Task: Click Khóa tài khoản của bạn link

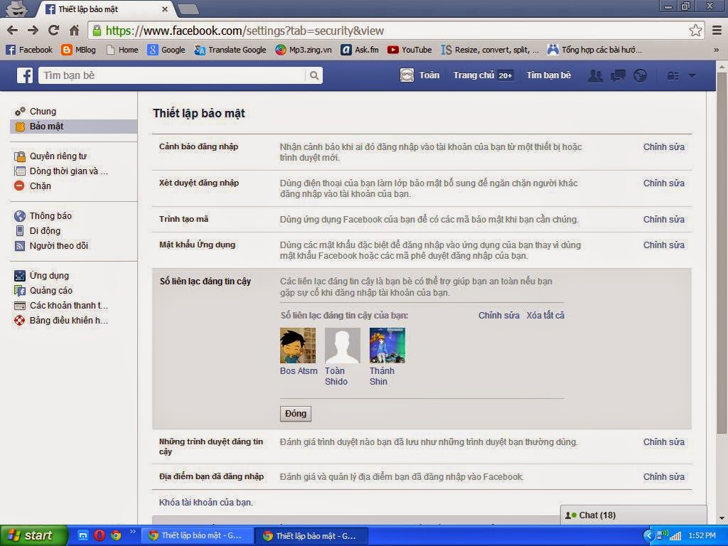Action: [x=205, y=503]
